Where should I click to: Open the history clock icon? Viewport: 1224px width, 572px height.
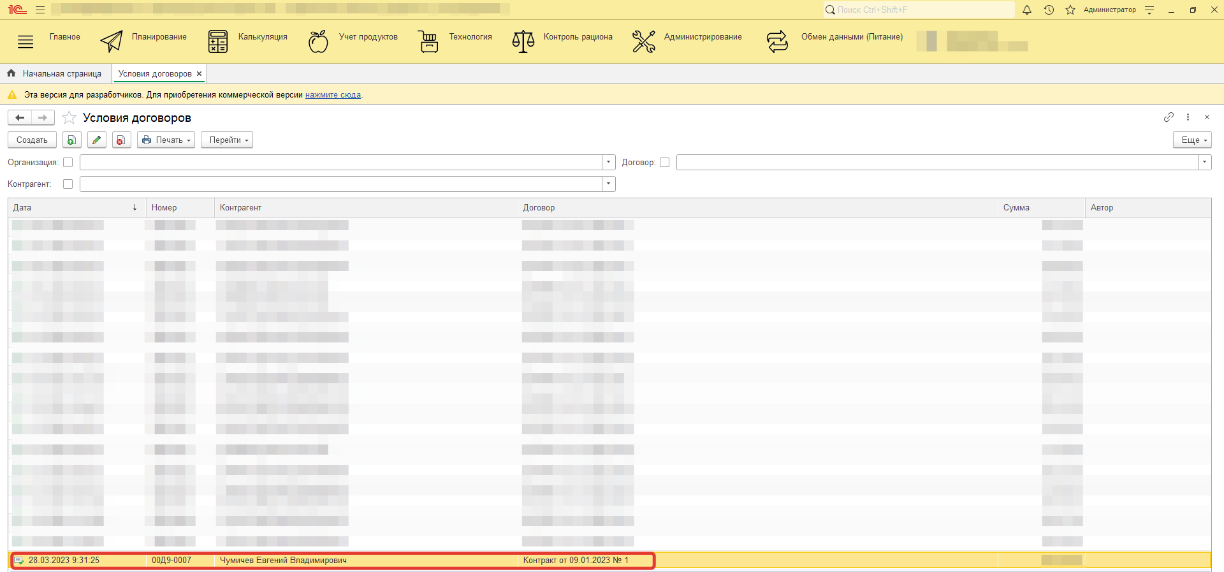tap(1049, 10)
